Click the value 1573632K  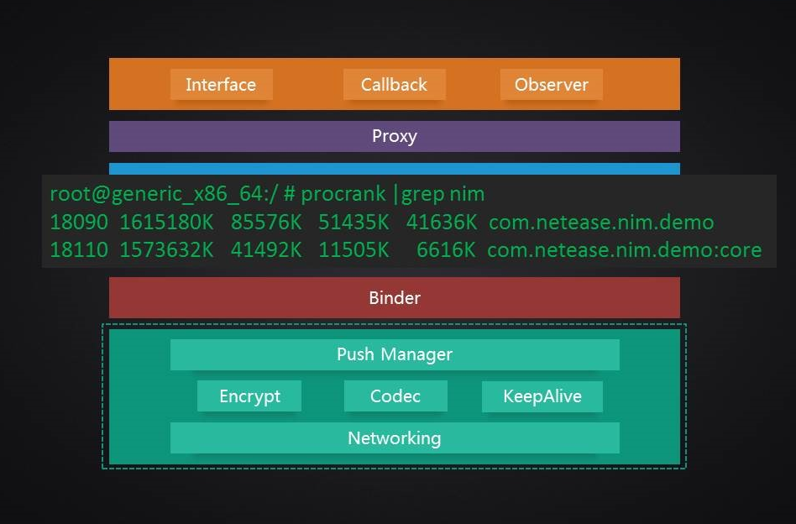(x=166, y=249)
